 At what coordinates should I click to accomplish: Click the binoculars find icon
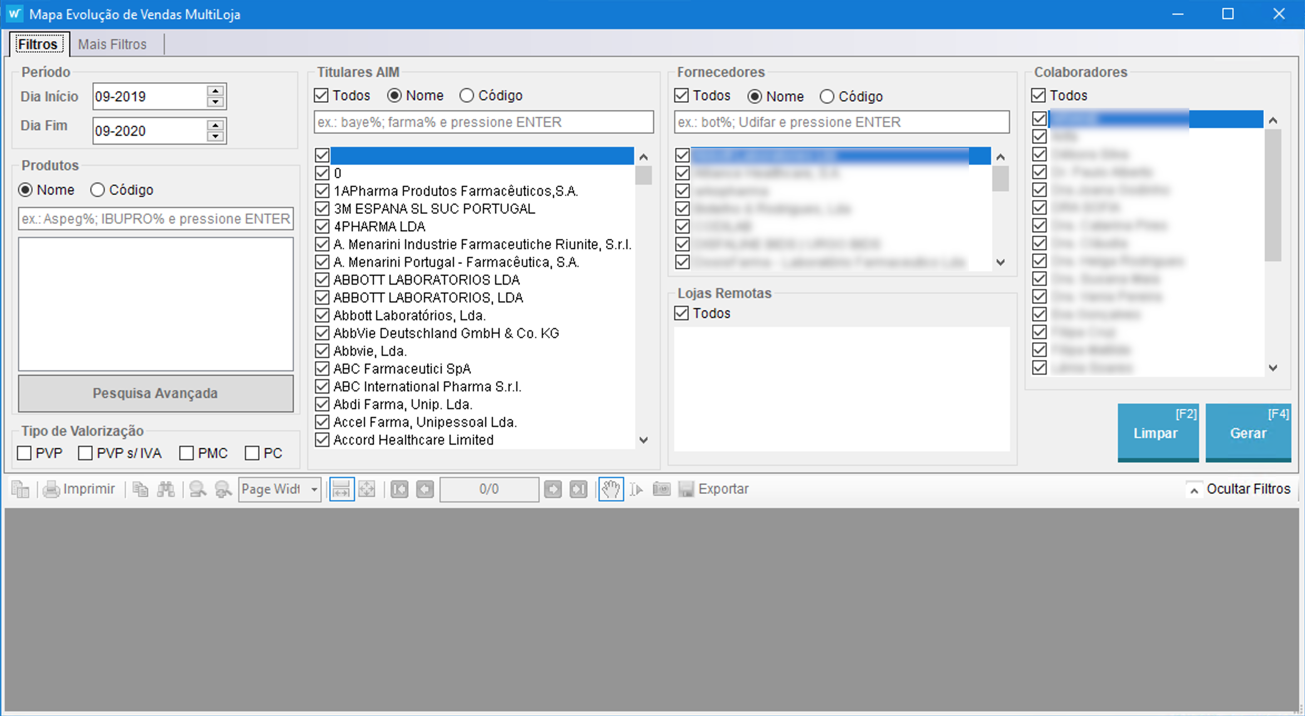coord(166,489)
